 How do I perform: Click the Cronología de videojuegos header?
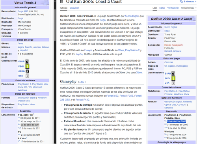171,142
